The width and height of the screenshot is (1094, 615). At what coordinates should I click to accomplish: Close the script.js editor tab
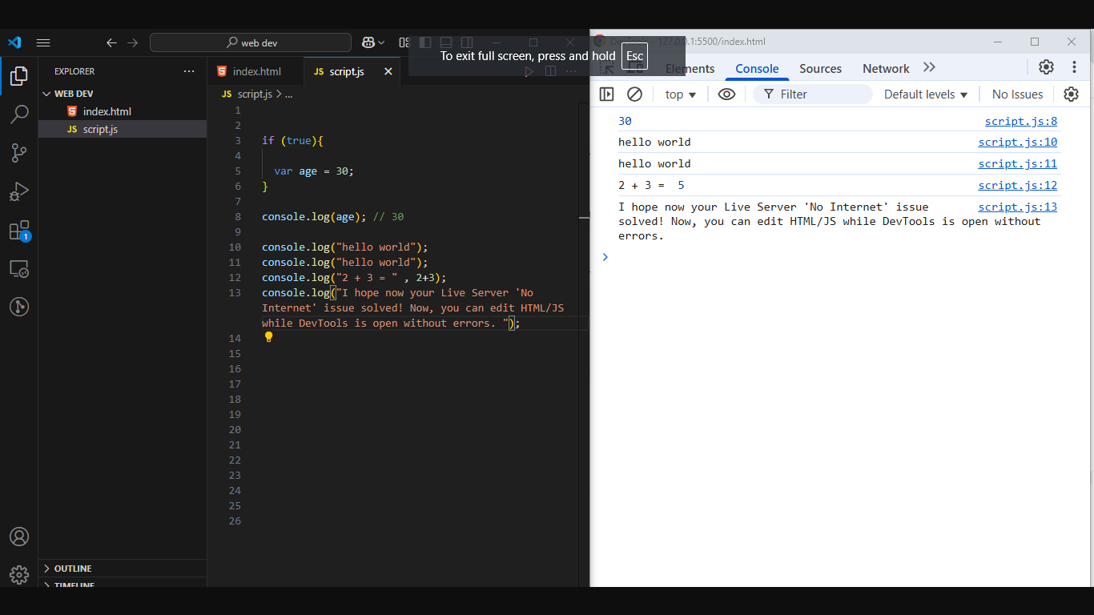click(x=388, y=71)
